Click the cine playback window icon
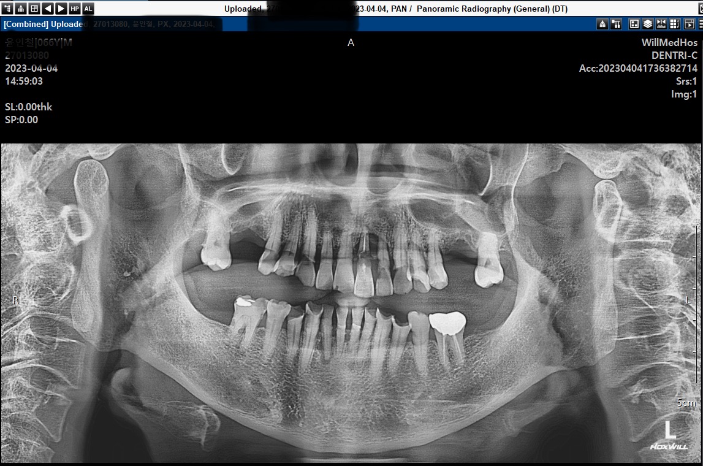 pos(689,24)
